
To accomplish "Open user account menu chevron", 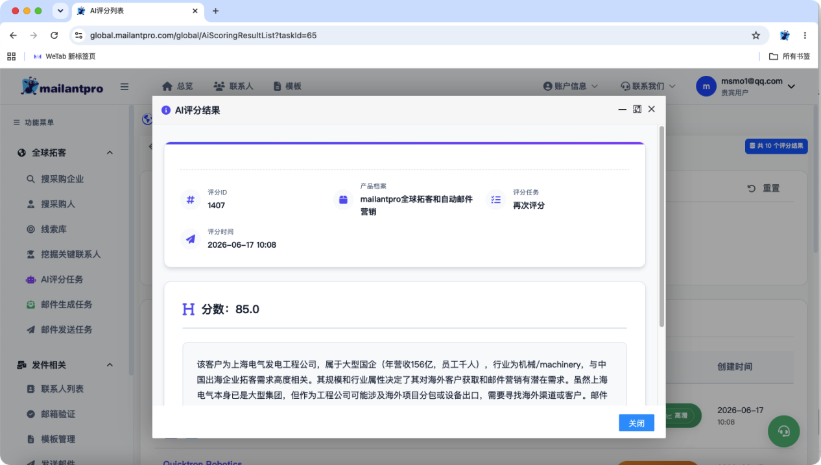I will pos(791,87).
